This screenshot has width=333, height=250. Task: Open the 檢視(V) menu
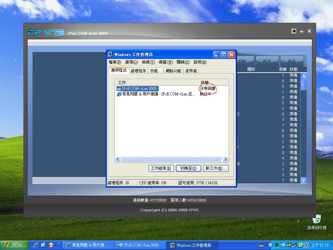coord(148,62)
